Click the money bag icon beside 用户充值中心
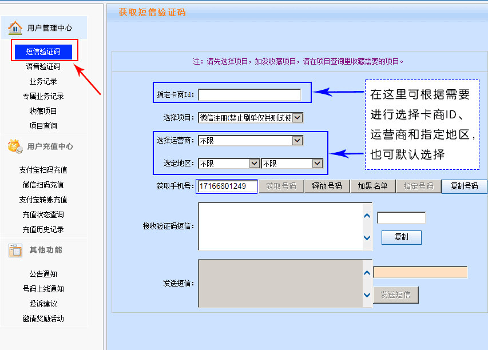The image size is (488, 350). click(15, 146)
